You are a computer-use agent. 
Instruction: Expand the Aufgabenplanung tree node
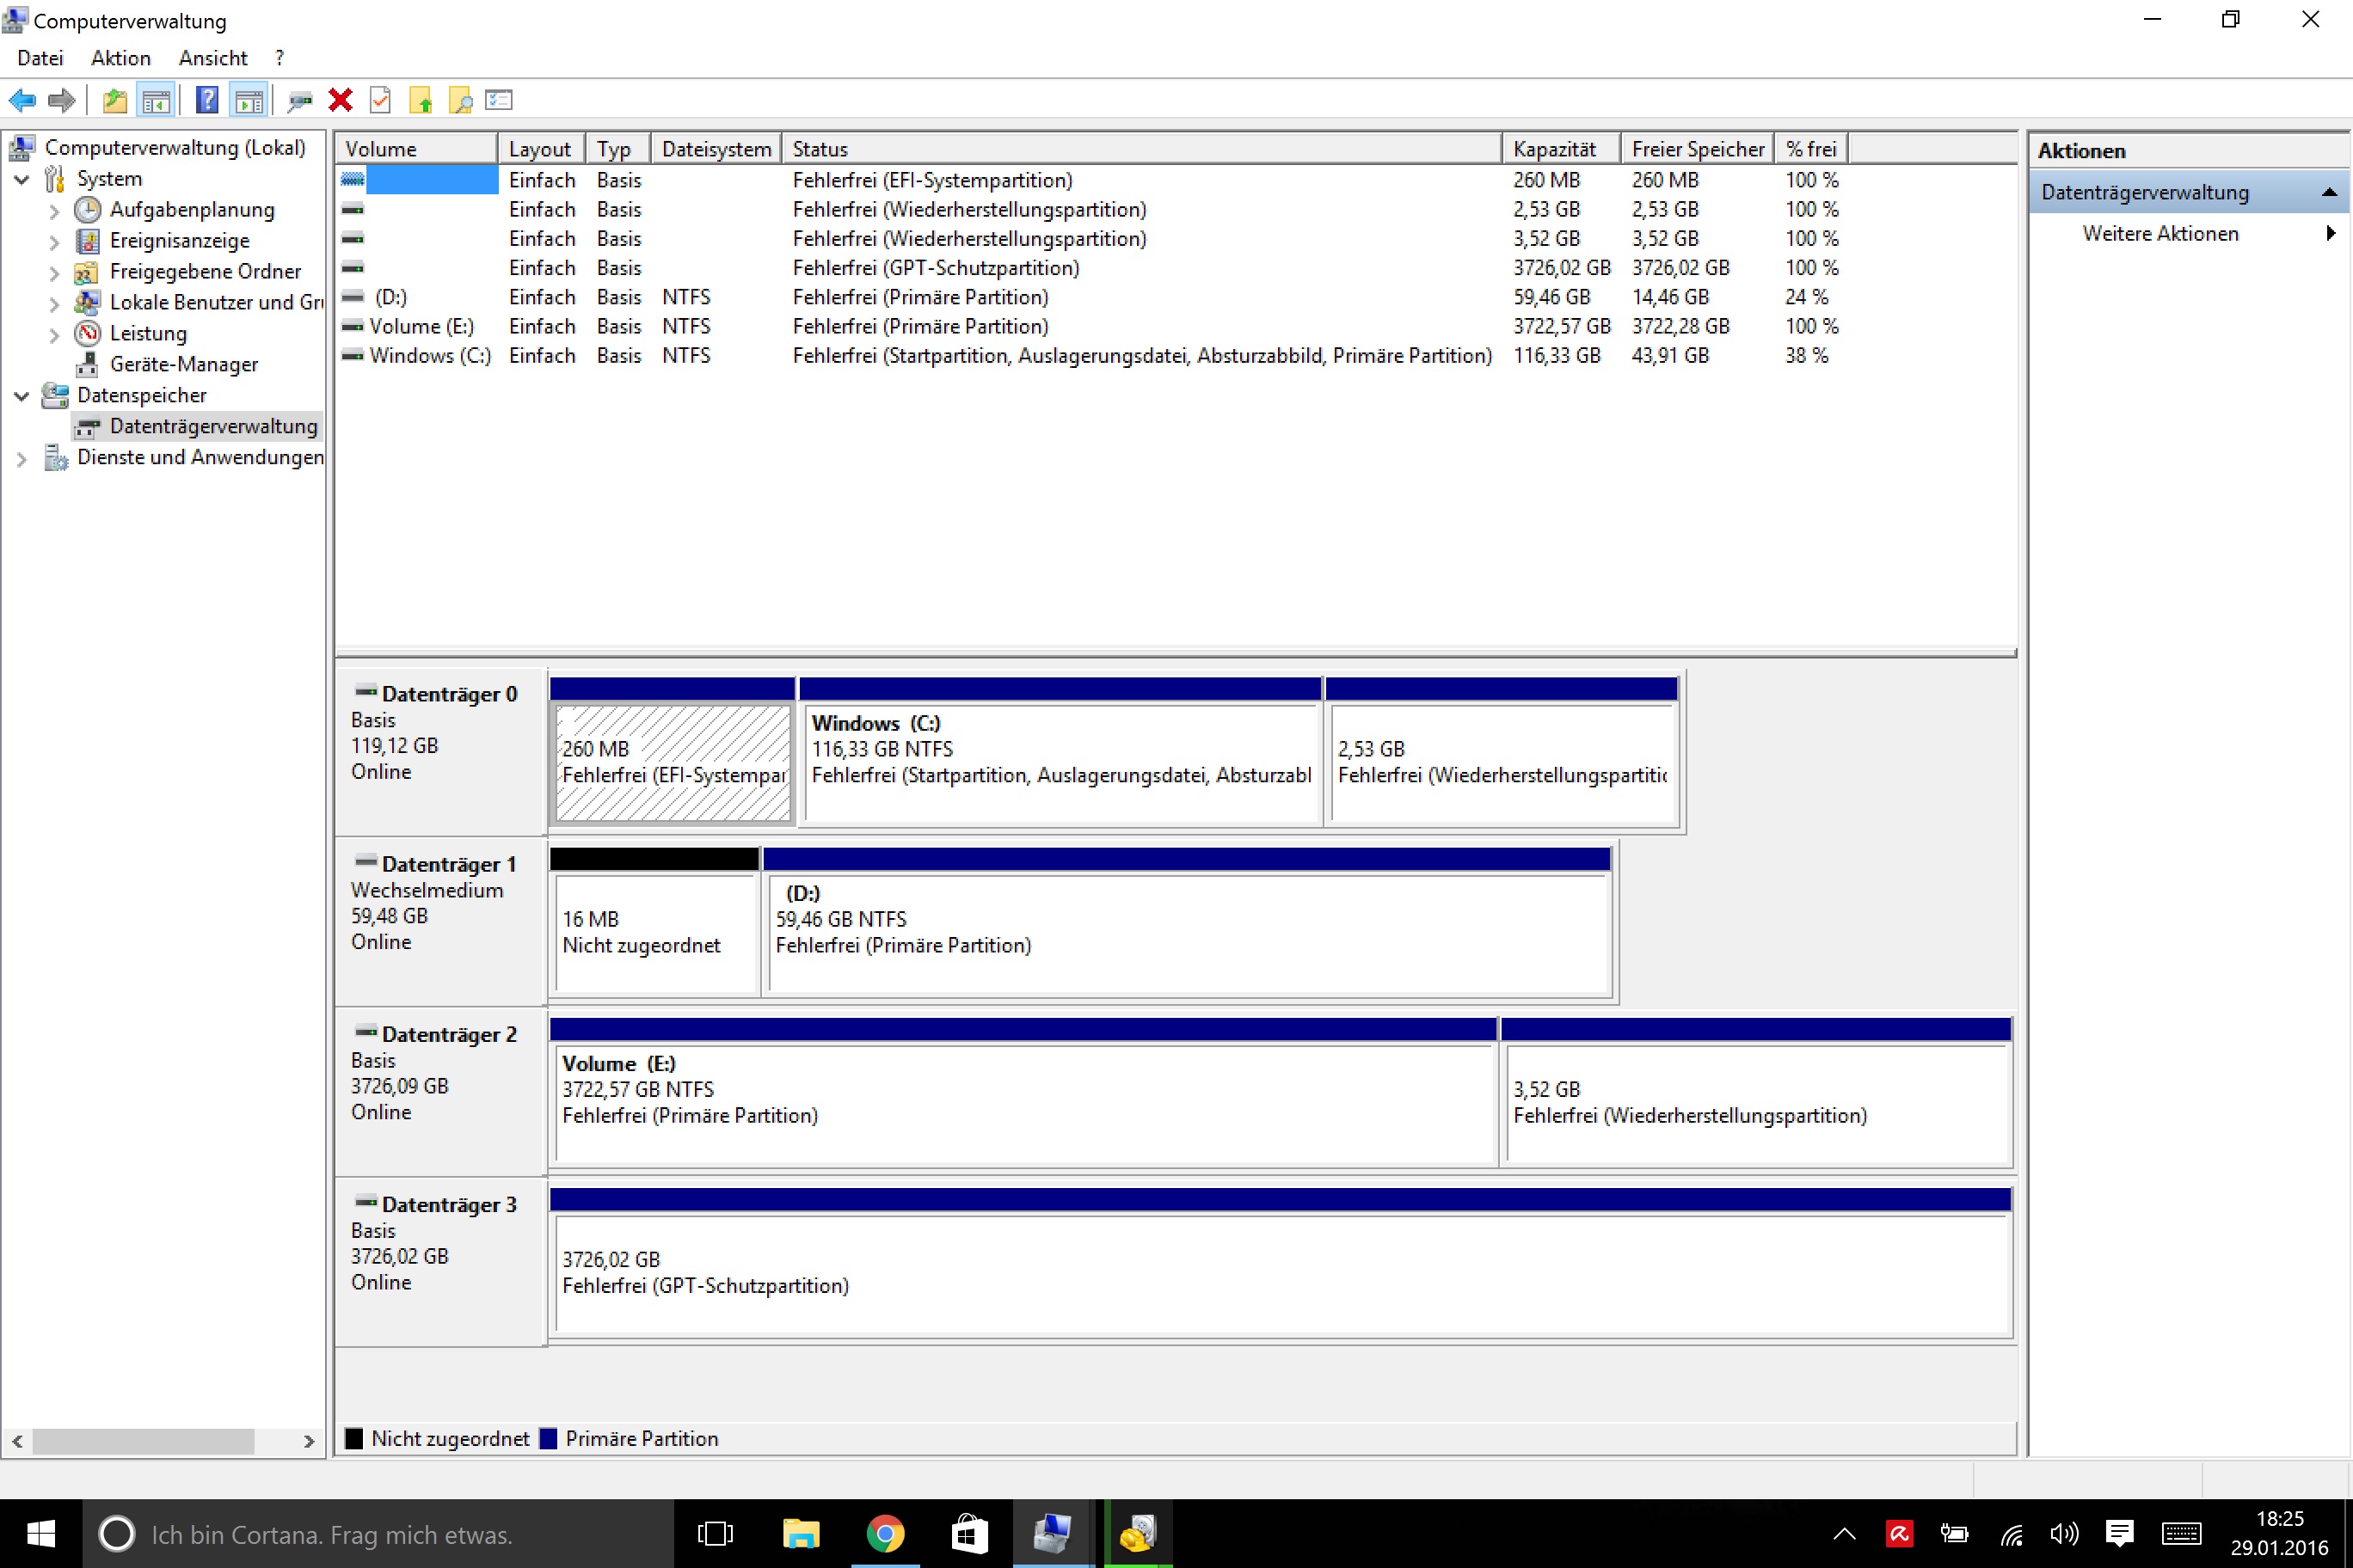click(x=55, y=211)
